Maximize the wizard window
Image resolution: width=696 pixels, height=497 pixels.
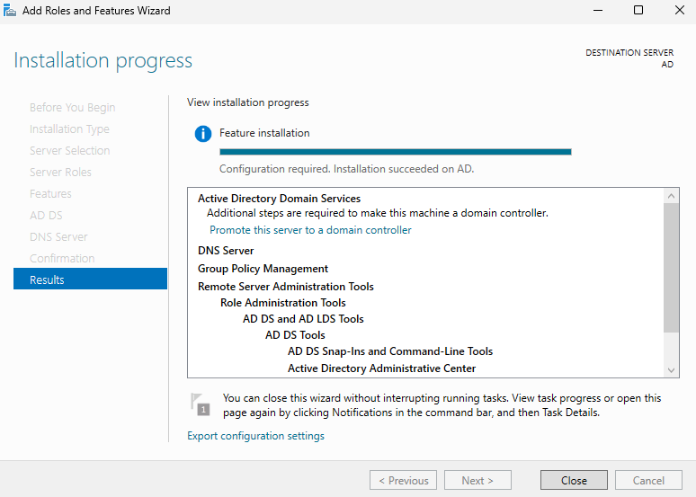[638, 11]
